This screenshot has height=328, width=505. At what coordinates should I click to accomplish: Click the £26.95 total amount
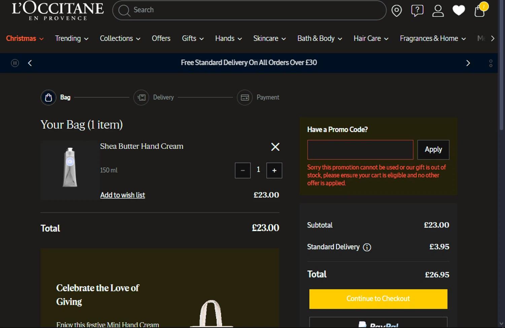pyautogui.click(x=437, y=275)
